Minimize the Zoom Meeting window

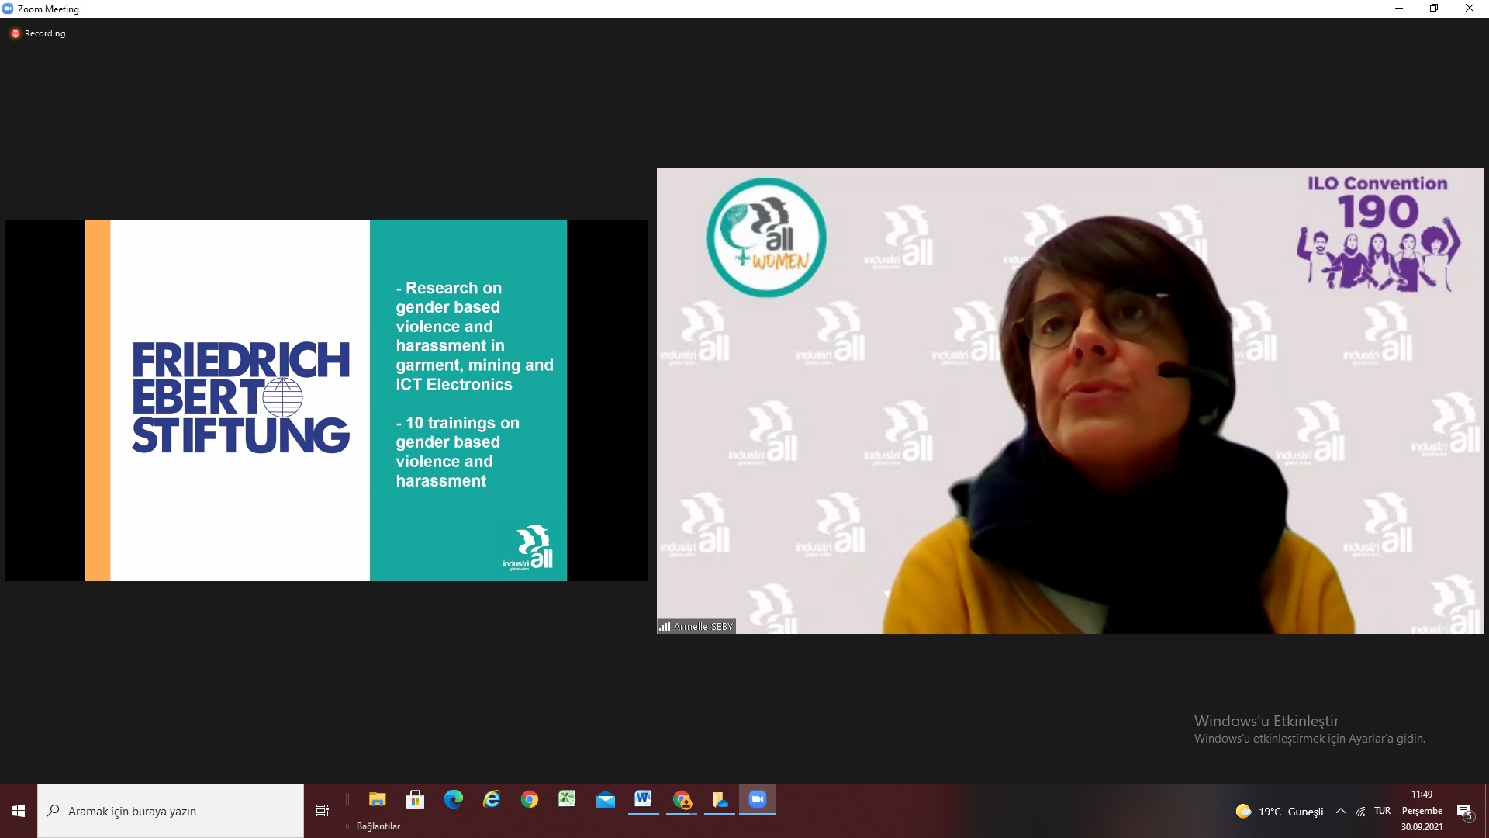pos(1399,9)
